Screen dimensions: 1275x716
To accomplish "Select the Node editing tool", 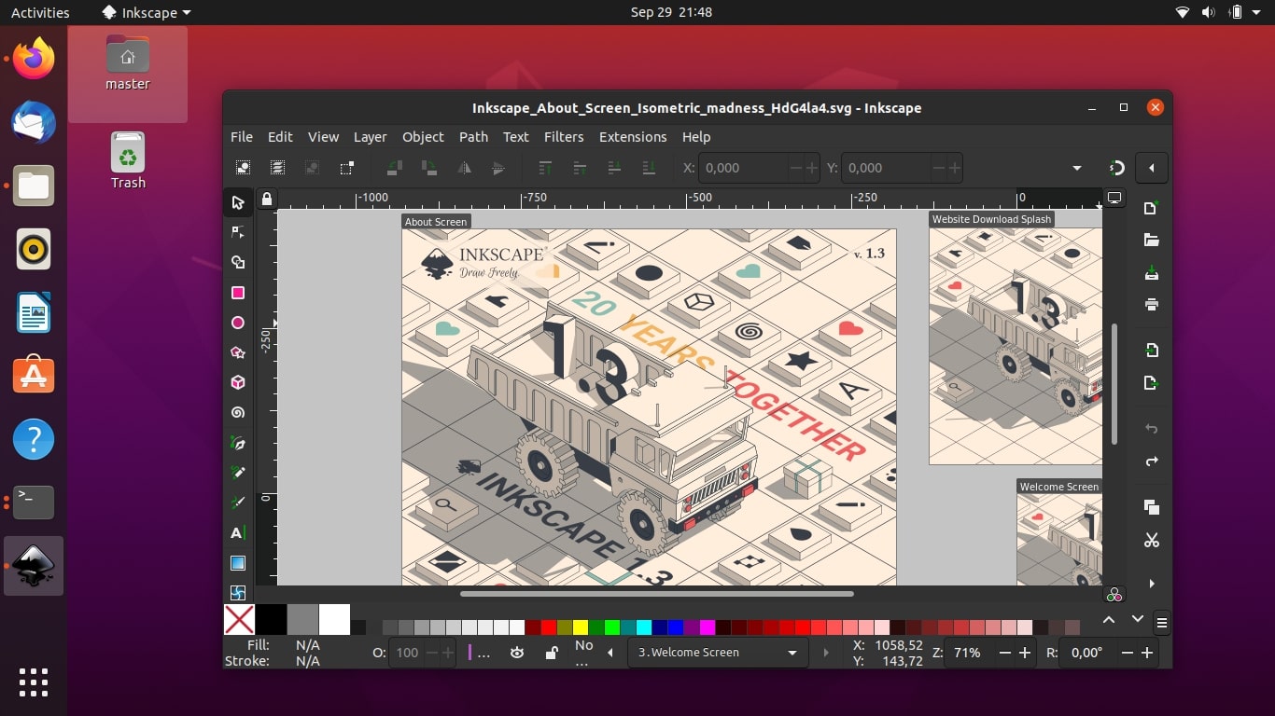I will pyautogui.click(x=238, y=232).
